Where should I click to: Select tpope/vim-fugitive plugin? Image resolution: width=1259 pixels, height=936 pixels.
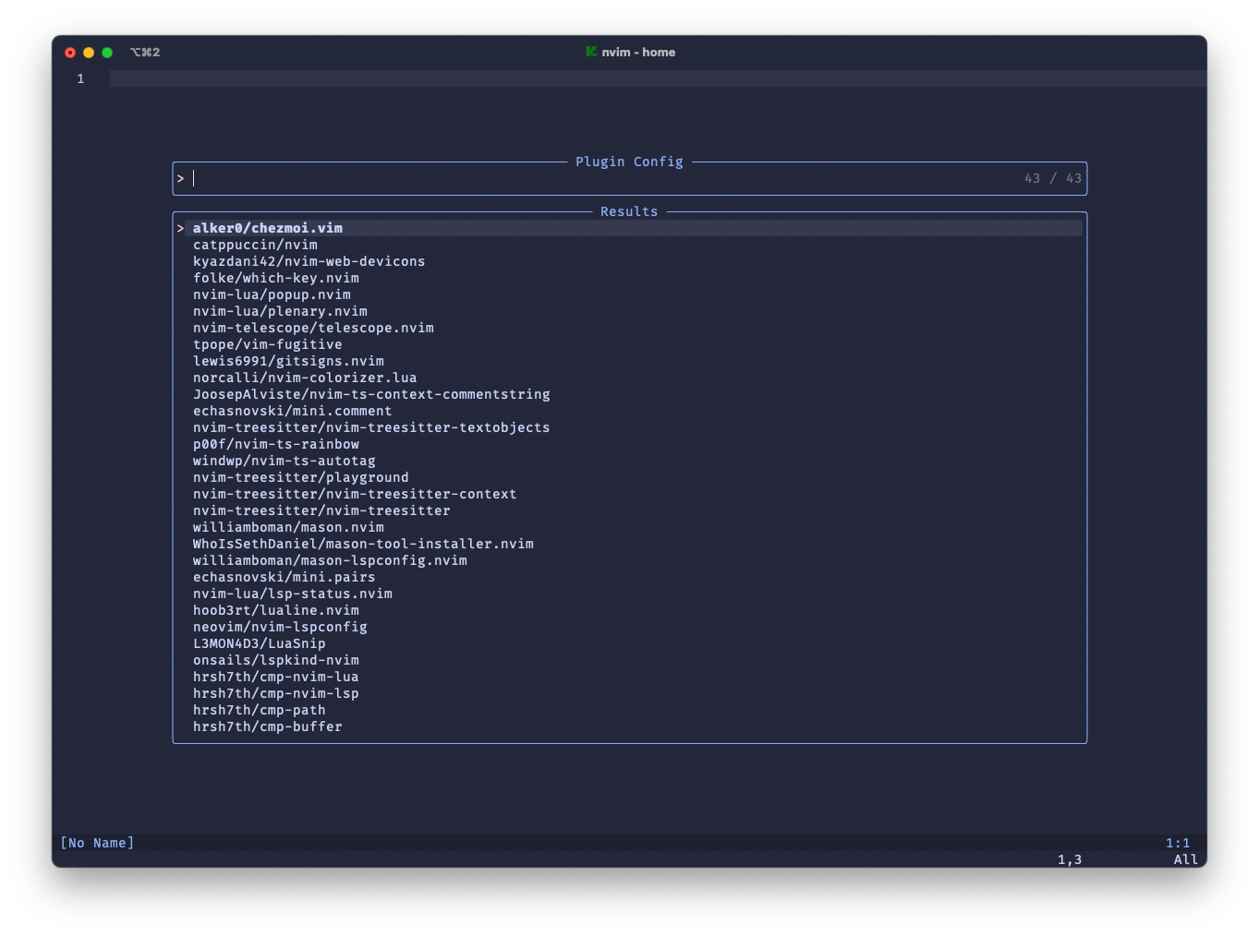(x=267, y=344)
